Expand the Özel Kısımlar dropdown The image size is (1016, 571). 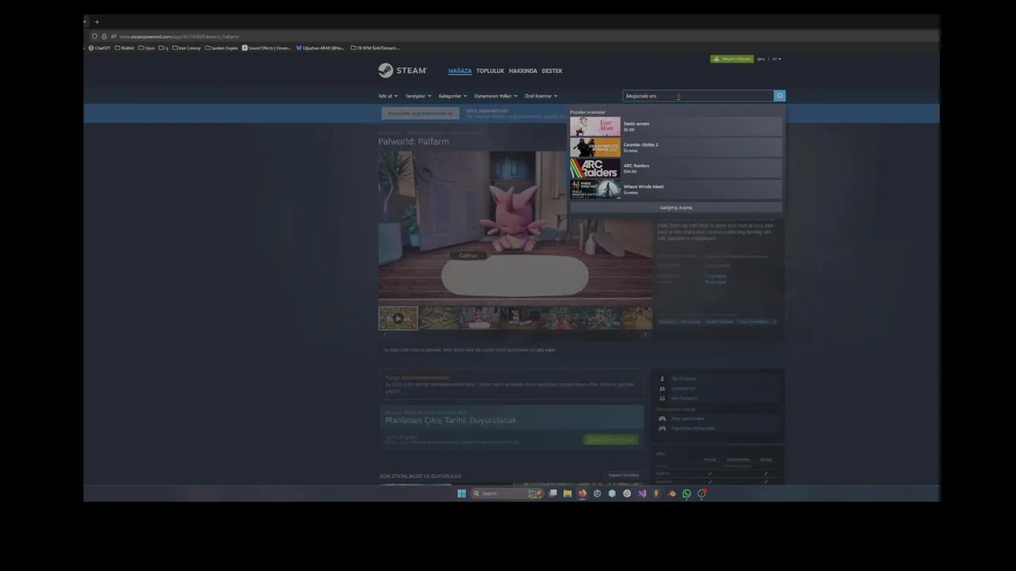coord(541,96)
